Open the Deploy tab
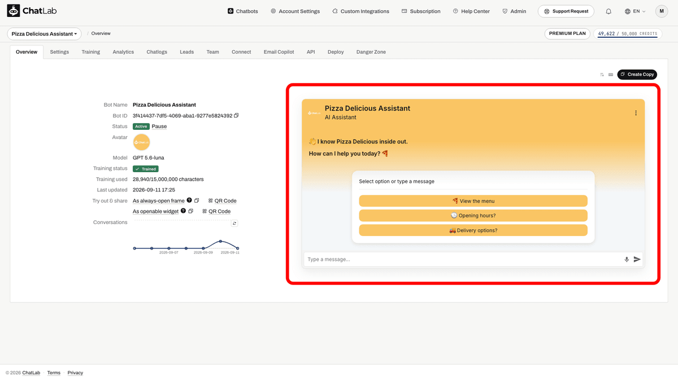The height and width of the screenshot is (381, 678). pyautogui.click(x=336, y=52)
